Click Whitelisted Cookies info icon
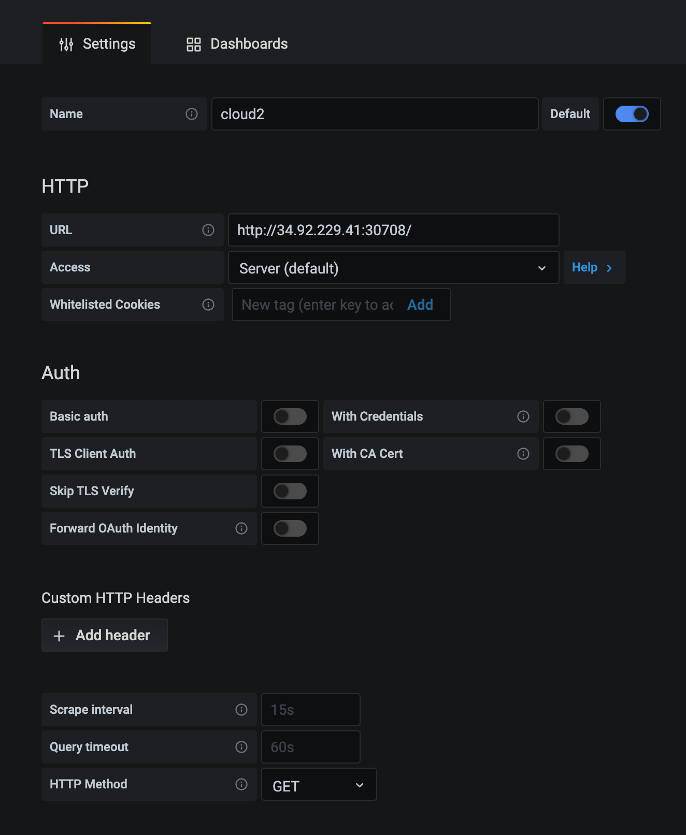 tap(208, 305)
